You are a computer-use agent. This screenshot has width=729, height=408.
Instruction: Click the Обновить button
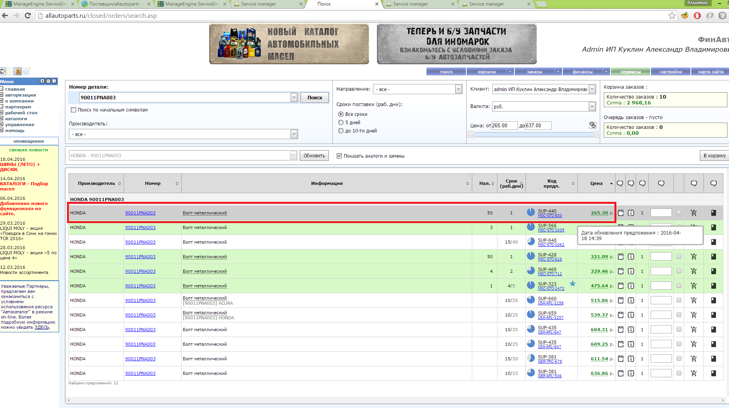[314, 156]
